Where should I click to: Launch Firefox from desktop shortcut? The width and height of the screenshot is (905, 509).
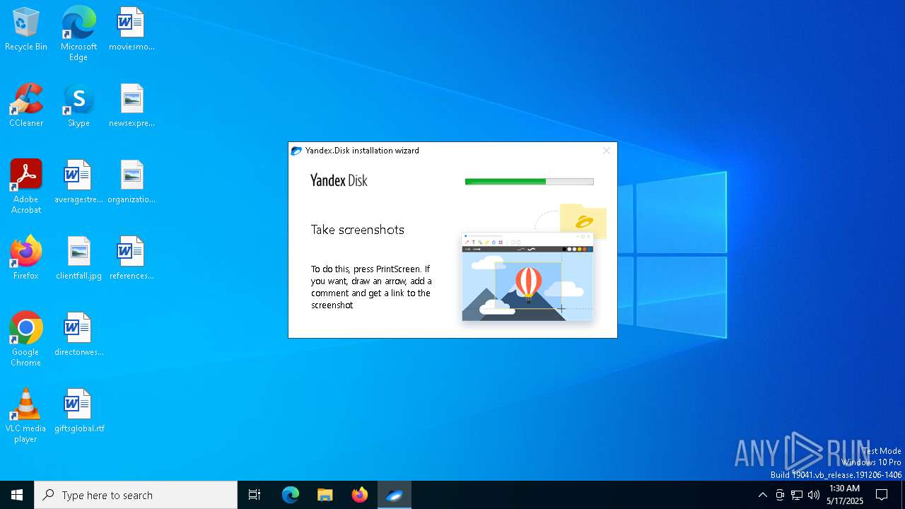coord(26,259)
